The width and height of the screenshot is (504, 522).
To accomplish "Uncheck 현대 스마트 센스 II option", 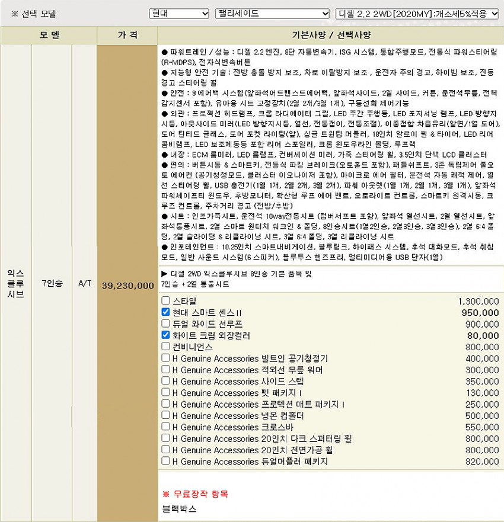I will coord(166,312).
